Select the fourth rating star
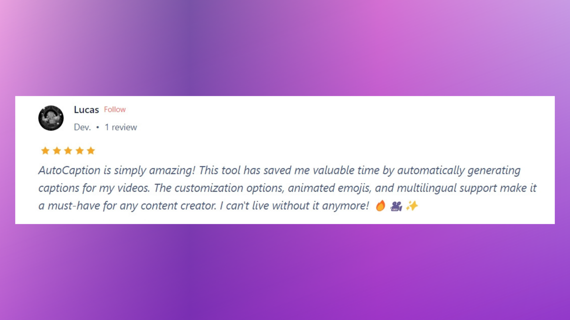Viewport: 570px width, 320px height. click(x=80, y=150)
